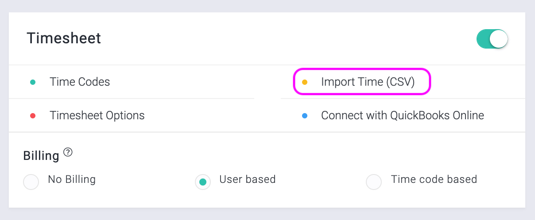Open the Billing help question mark icon
This screenshot has width=535, height=220.
68,152
